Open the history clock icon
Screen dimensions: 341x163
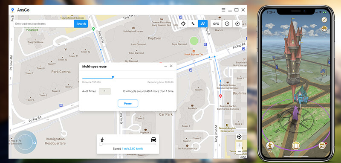pos(227,24)
